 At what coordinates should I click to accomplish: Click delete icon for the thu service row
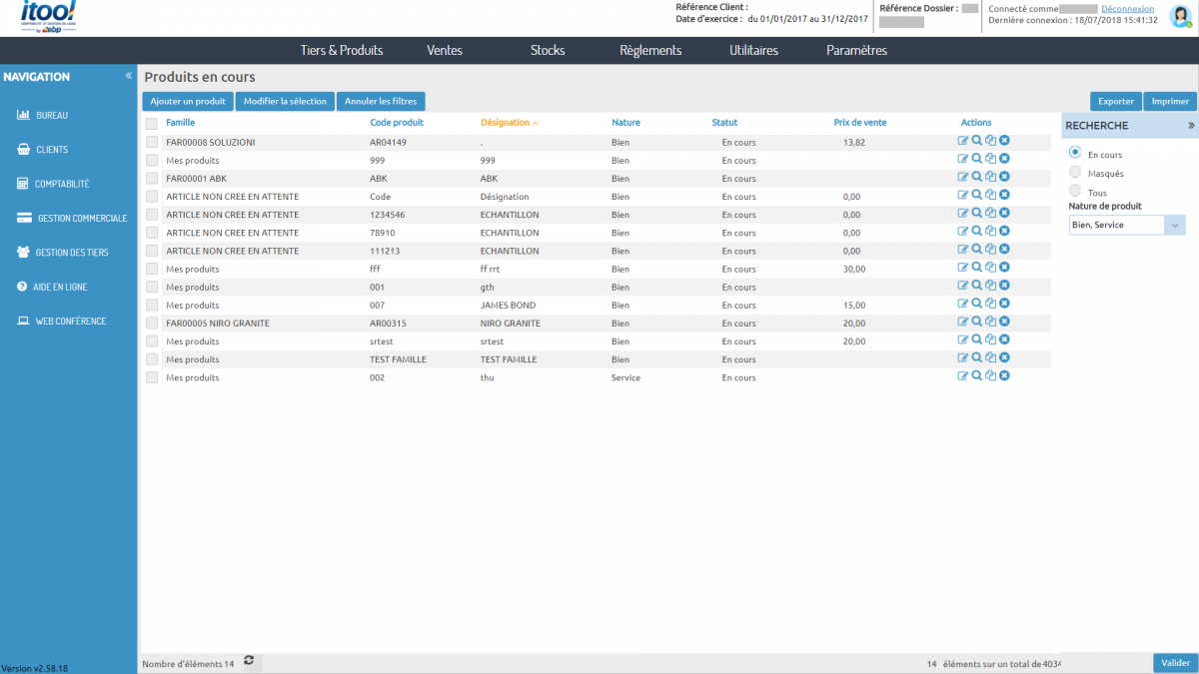[1004, 376]
